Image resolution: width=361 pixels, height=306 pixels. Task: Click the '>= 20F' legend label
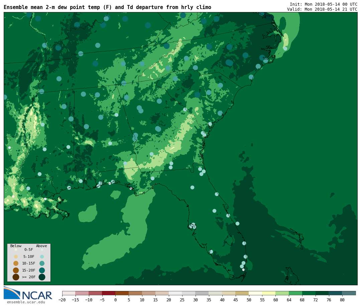click(29, 277)
